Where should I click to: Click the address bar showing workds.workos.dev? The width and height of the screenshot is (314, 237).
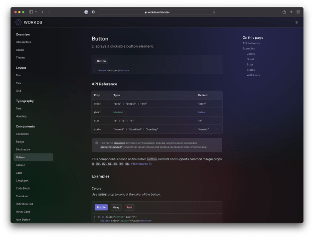point(157,12)
